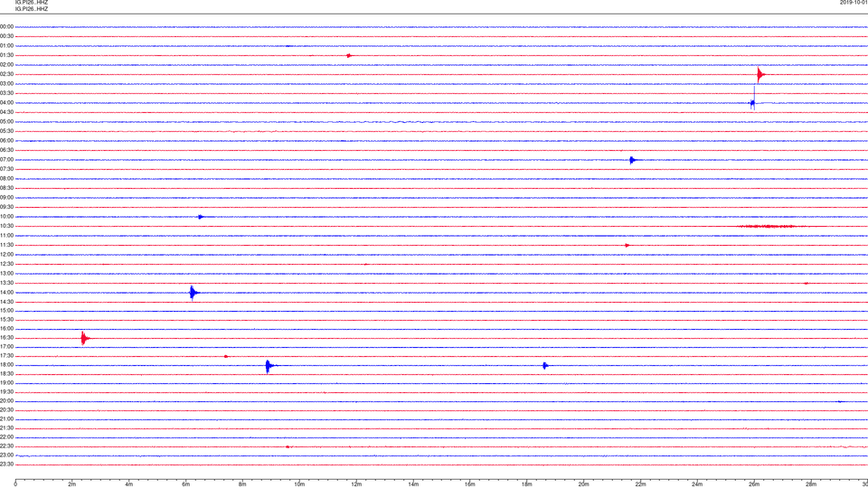Screen dimensions: 868x488
Task: Click the small red dot on the 17:30 trace
Action: pyautogui.click(x=226, y=356)
